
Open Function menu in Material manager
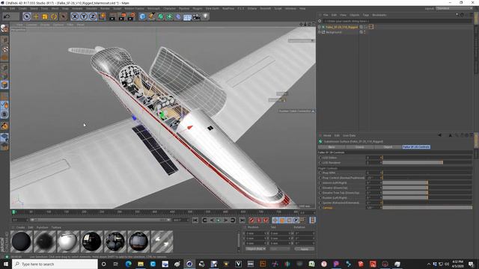point(43,227)
